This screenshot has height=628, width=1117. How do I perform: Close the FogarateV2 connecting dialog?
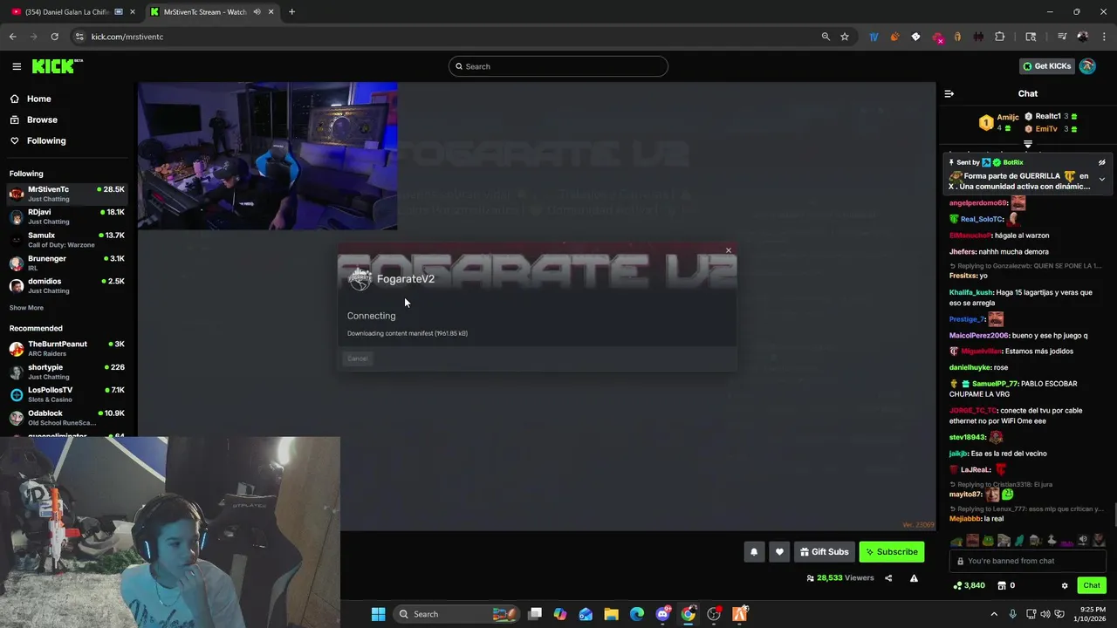click(729, 250)
